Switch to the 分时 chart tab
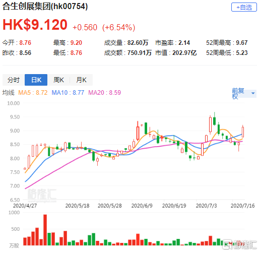 (x=14, y=80)
